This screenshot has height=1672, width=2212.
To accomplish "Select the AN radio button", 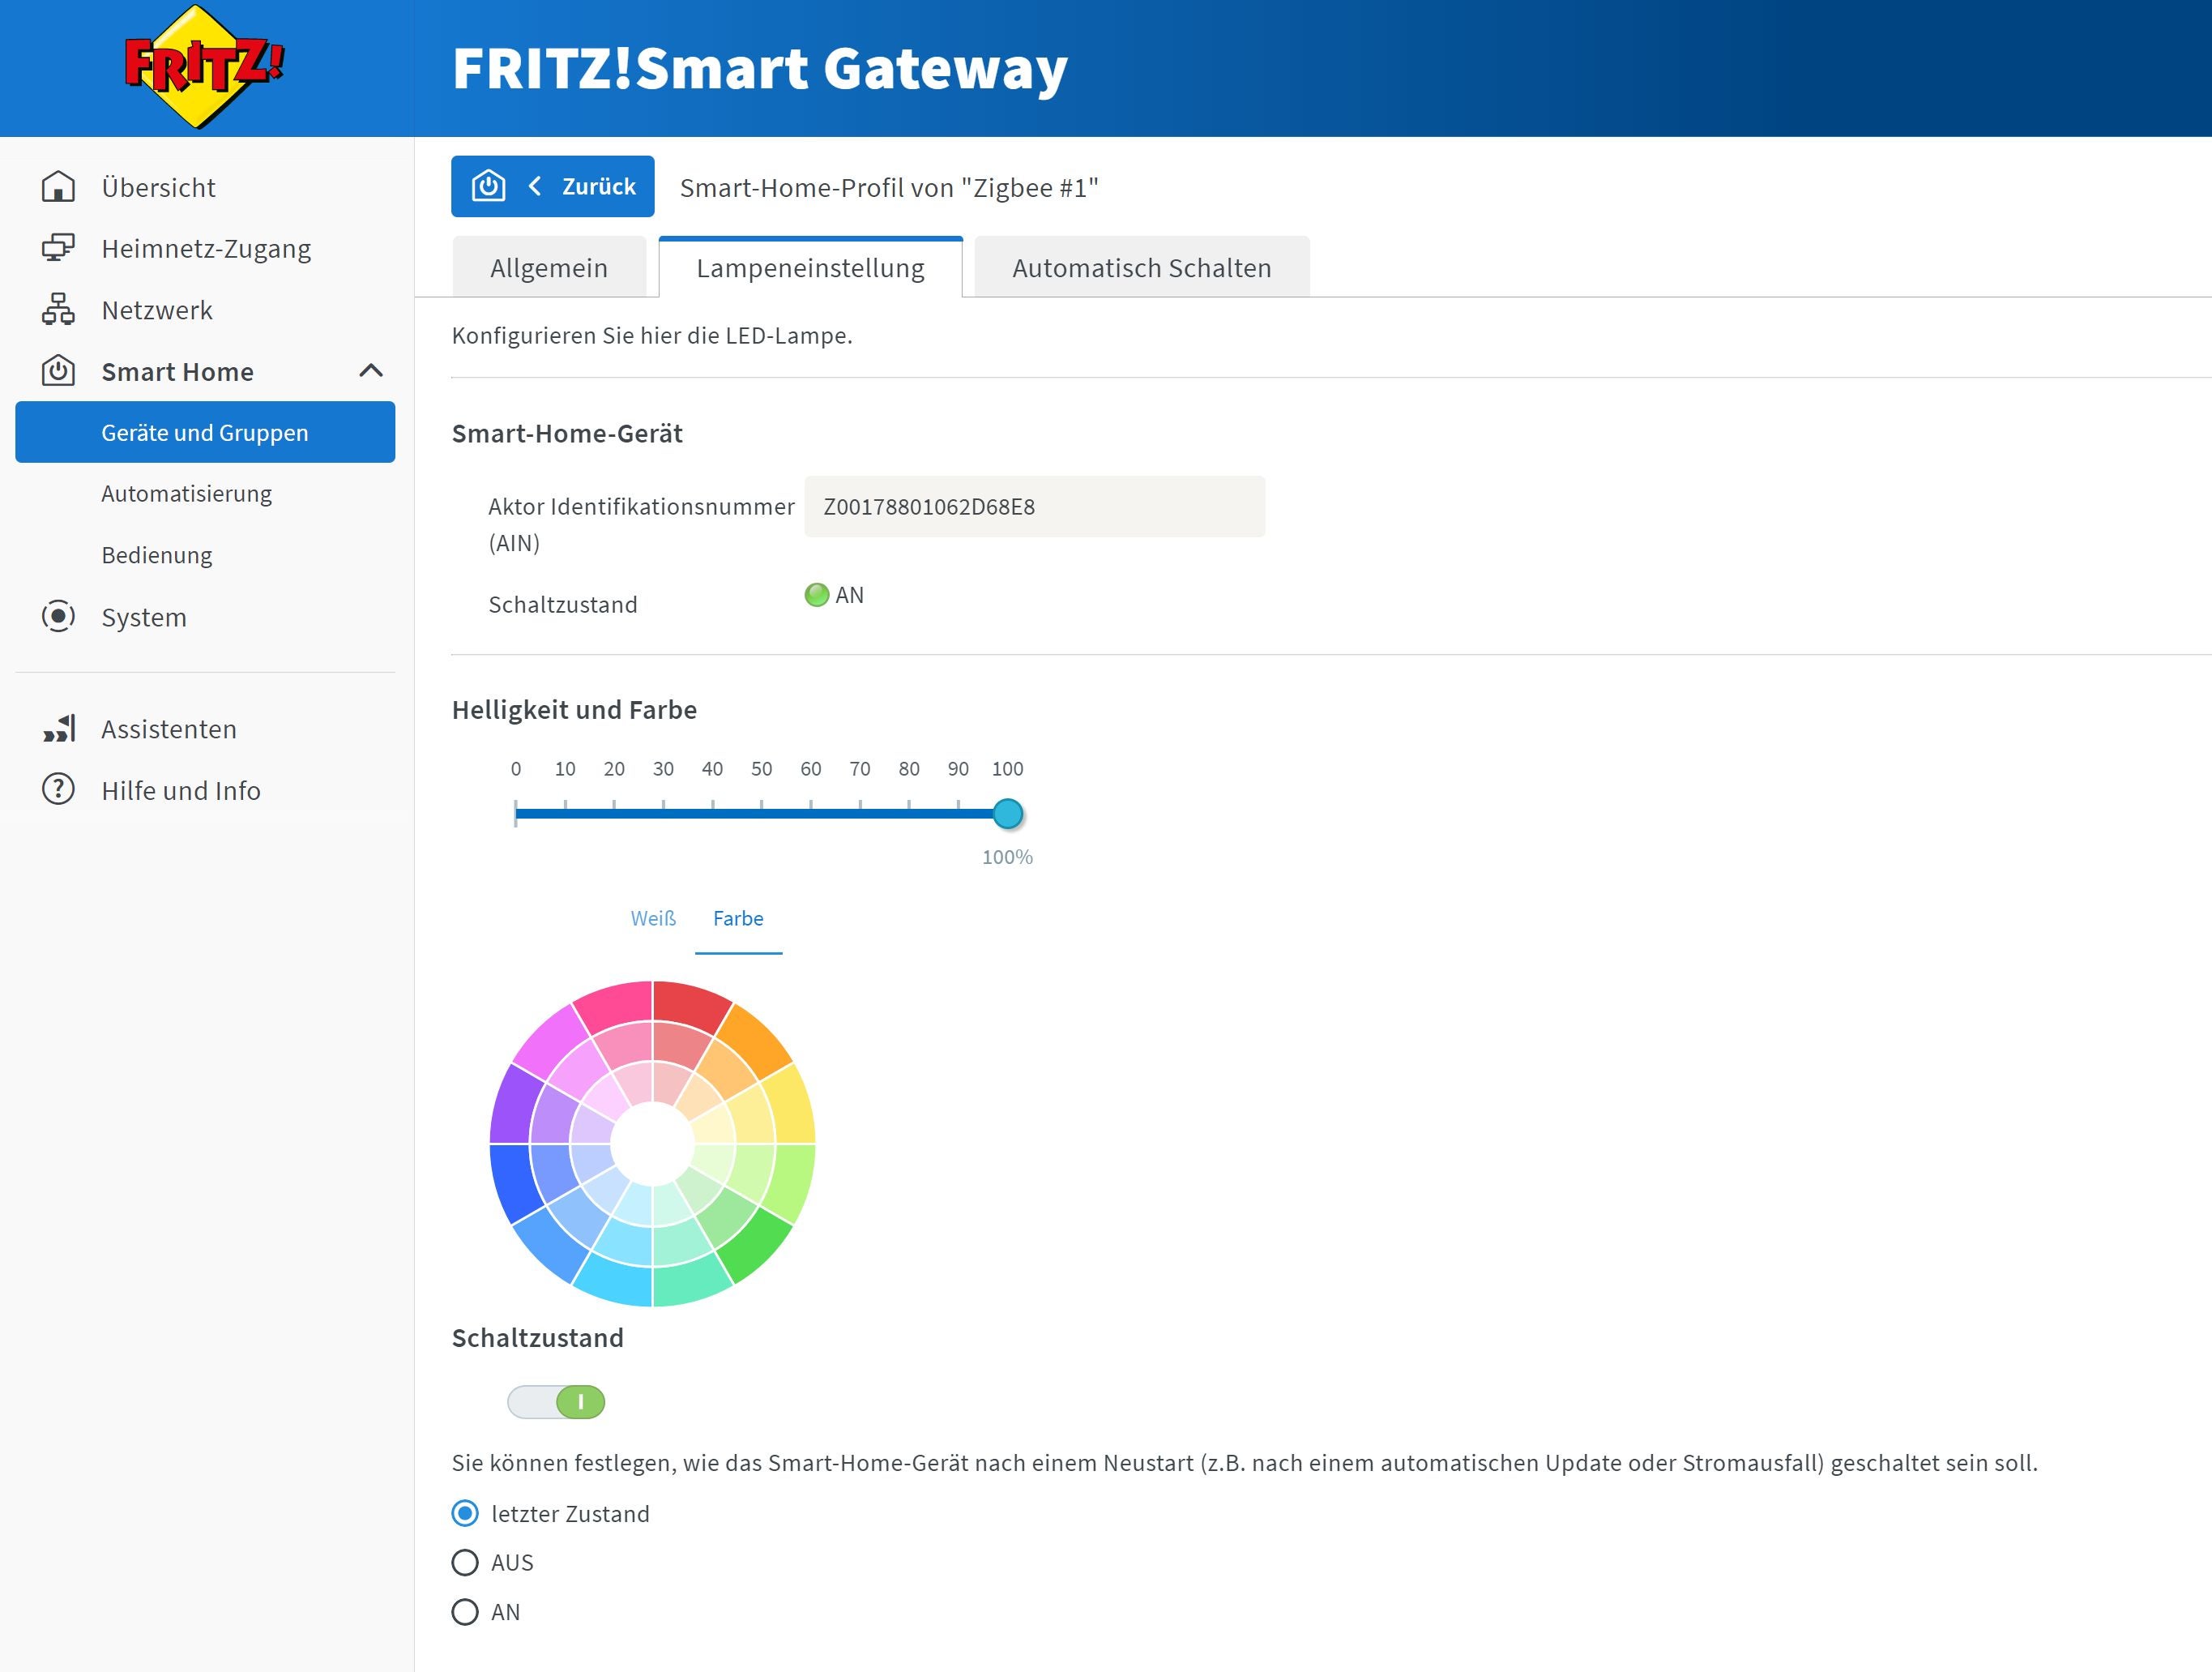I will (465, 1611).
